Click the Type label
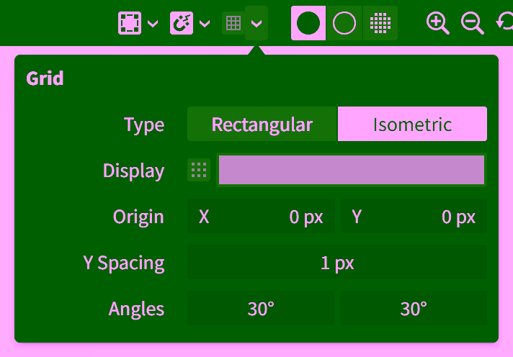 point(144,125)
